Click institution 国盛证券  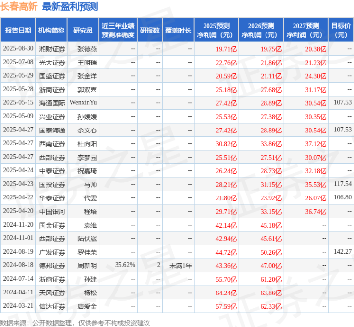click(x=52, y=76)
